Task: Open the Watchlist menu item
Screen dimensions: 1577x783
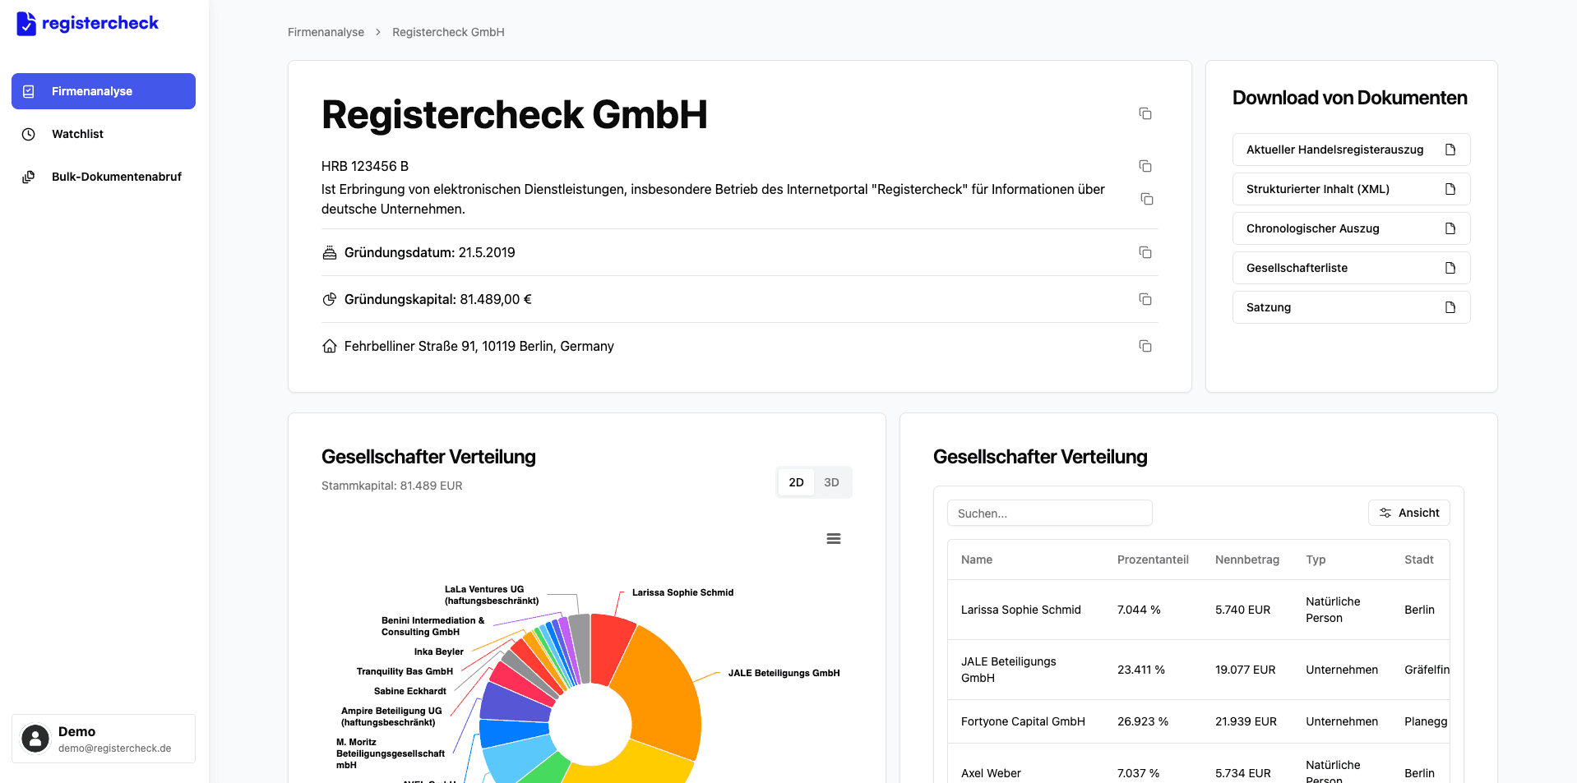Action: pyautogui.click(x=104, y=134)
